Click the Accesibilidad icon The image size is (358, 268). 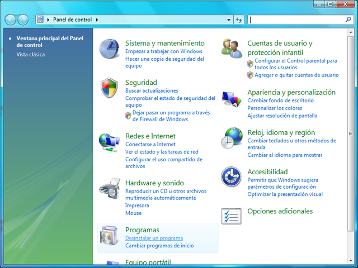coord(231,178)
